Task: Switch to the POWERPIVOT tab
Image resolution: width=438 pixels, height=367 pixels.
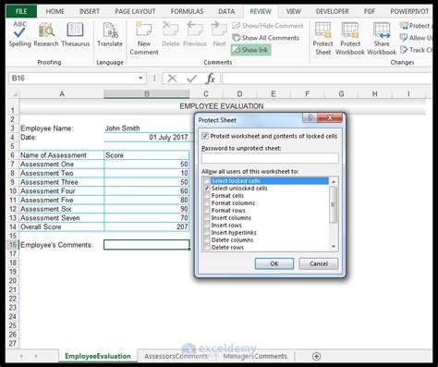Action: tap(409, 11)
